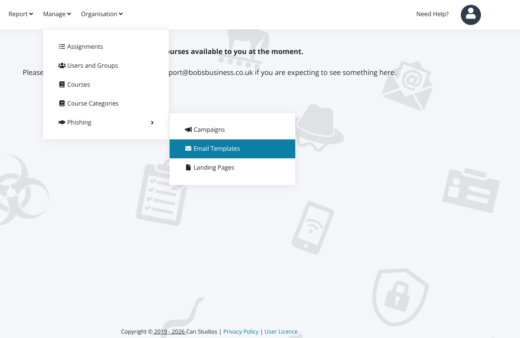The height and width of the screenshot is (338, 520).
Task: Click the fish icon next to Phishing
Action: click(x=62, y=122)
